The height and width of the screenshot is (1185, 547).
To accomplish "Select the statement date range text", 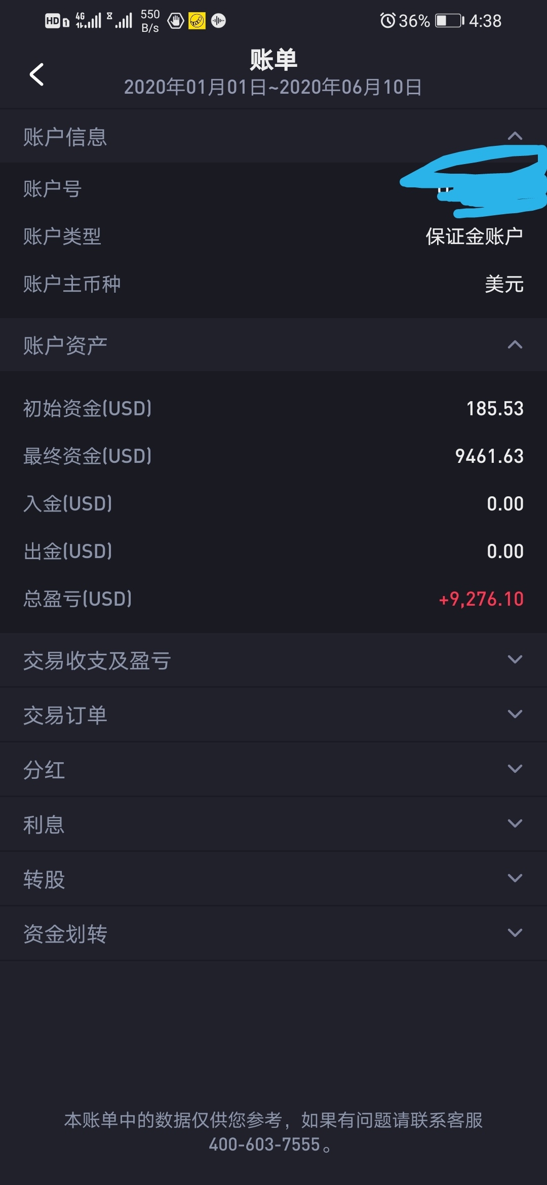I will coord(273,87).
